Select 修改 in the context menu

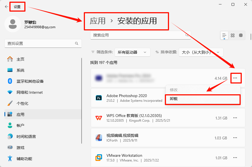coord(203,89)
